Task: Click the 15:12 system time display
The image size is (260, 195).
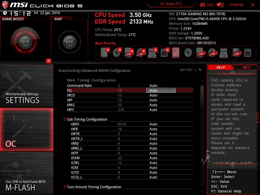Action: coord(20,13)
